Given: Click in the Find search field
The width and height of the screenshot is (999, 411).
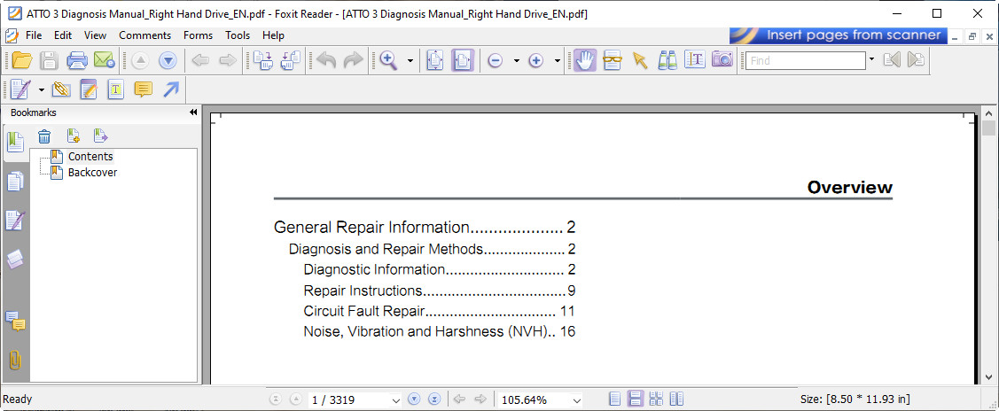Looking at the screenshot, I should pyautogui.click(x=804, y=60).
